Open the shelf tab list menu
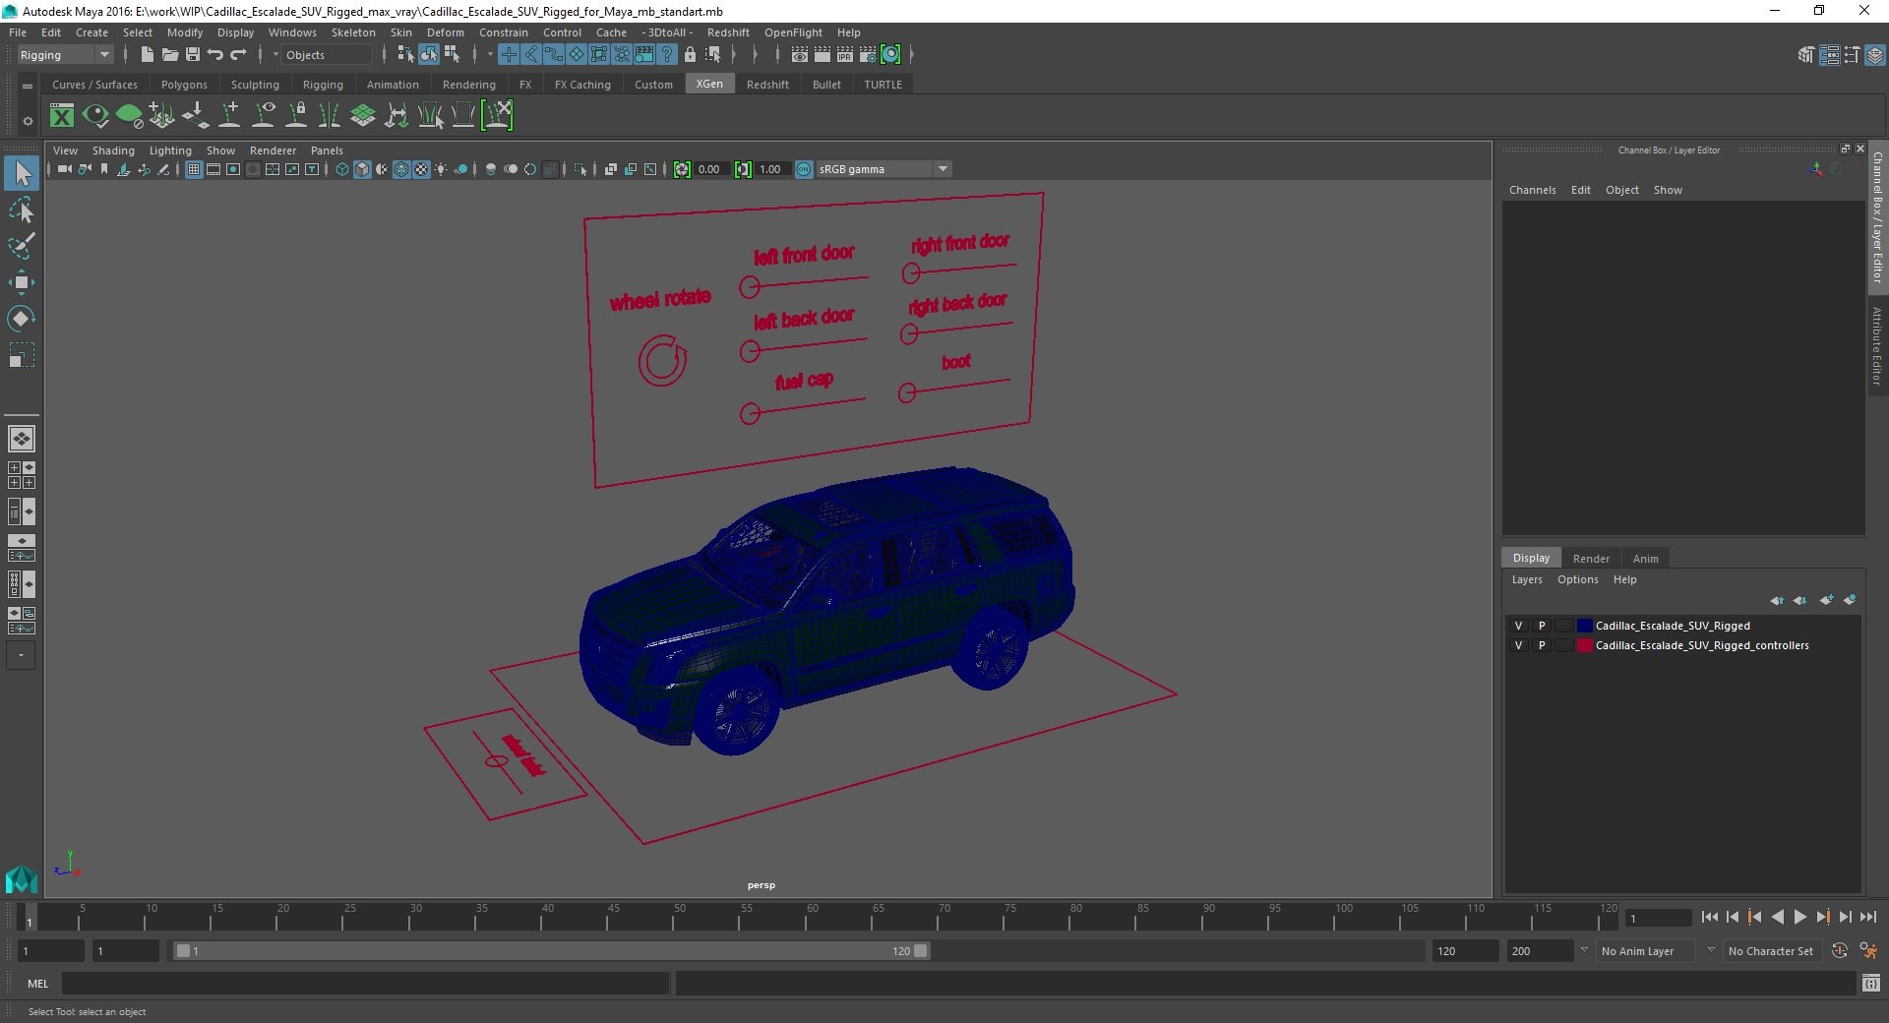Image resolution: width=1889 pixels, height=1023 pixels. click(28, 86)
